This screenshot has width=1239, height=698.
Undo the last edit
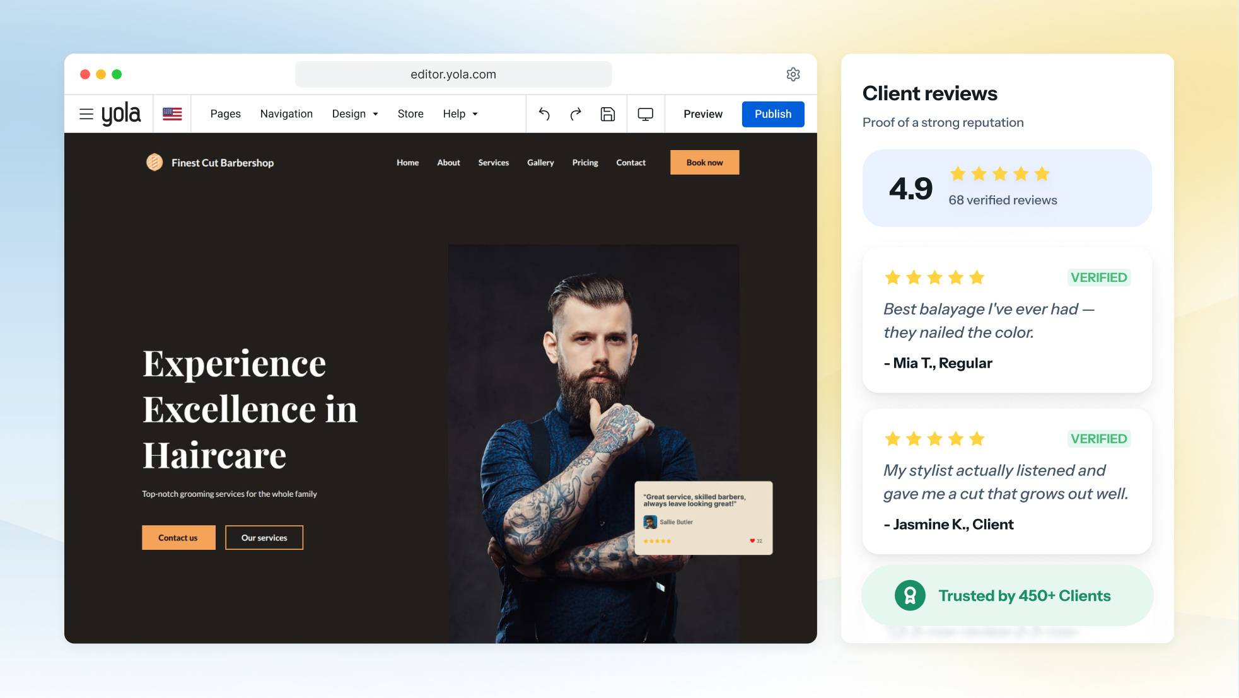point(545,114)
